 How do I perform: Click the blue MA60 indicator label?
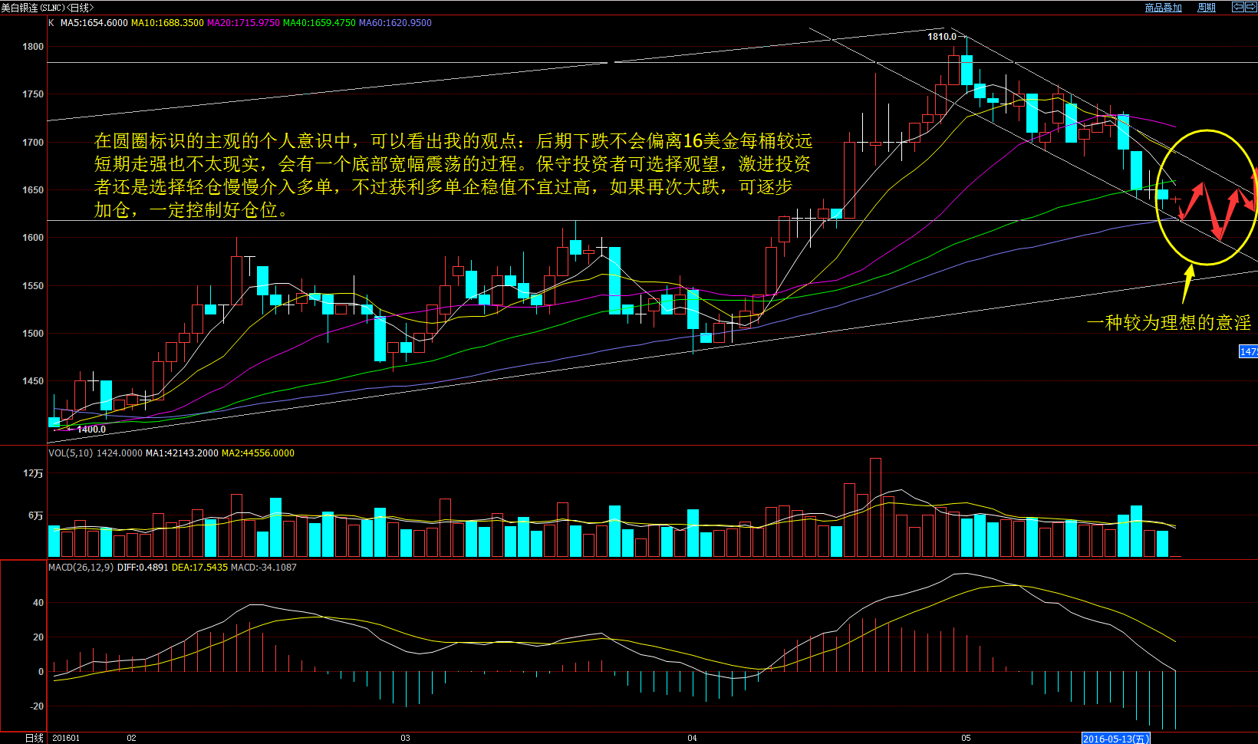(395, 23)
